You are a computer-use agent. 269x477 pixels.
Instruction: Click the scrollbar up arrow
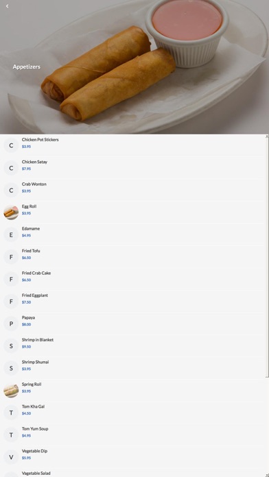[x=267, y=136]
